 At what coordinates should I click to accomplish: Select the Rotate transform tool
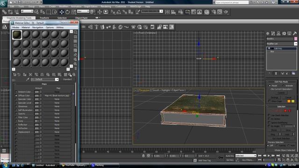(x=67, y=12)
